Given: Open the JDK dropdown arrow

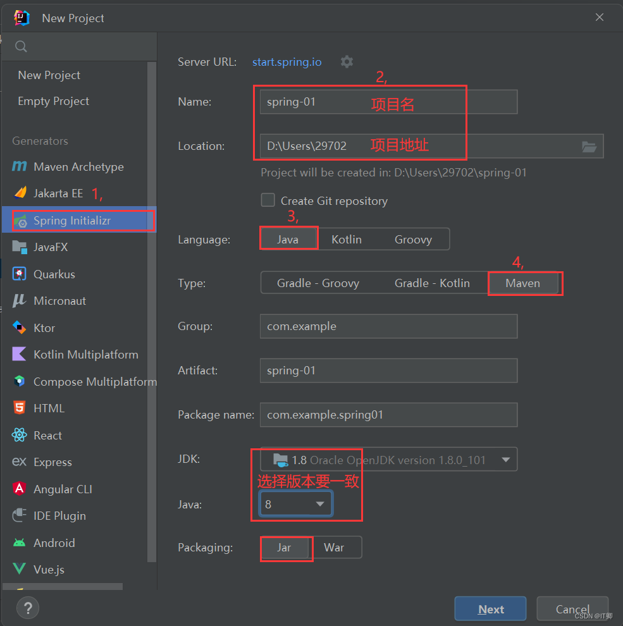Looking at the screenshot, I should point(506,460).
